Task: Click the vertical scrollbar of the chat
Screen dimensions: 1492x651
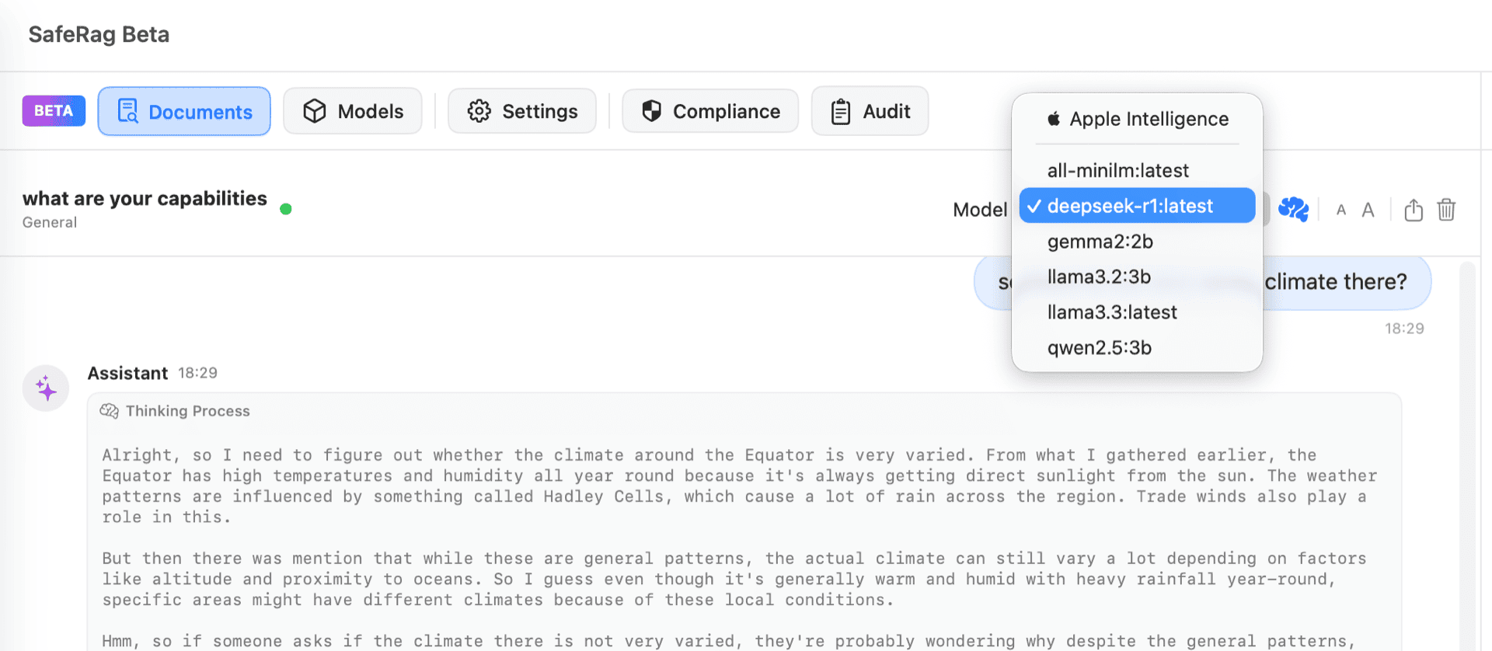Action: [1467, 454]
